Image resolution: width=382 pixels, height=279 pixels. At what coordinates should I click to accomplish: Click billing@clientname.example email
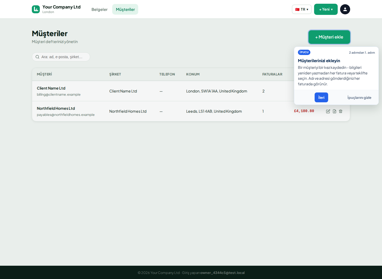(x=59, y=95)
